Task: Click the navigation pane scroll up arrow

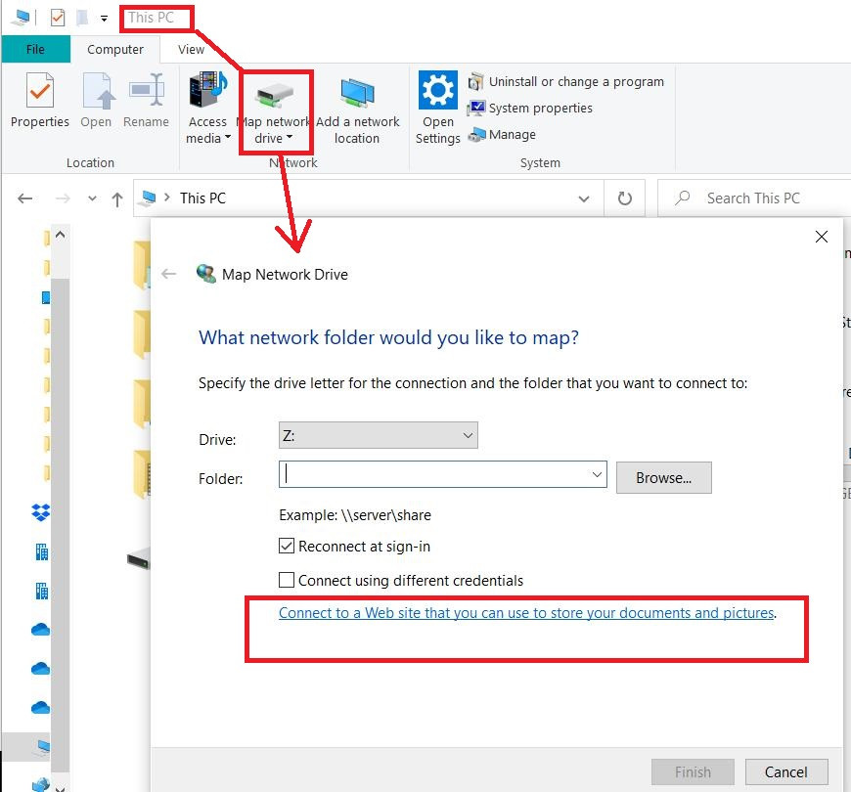Action: [61, 235]
